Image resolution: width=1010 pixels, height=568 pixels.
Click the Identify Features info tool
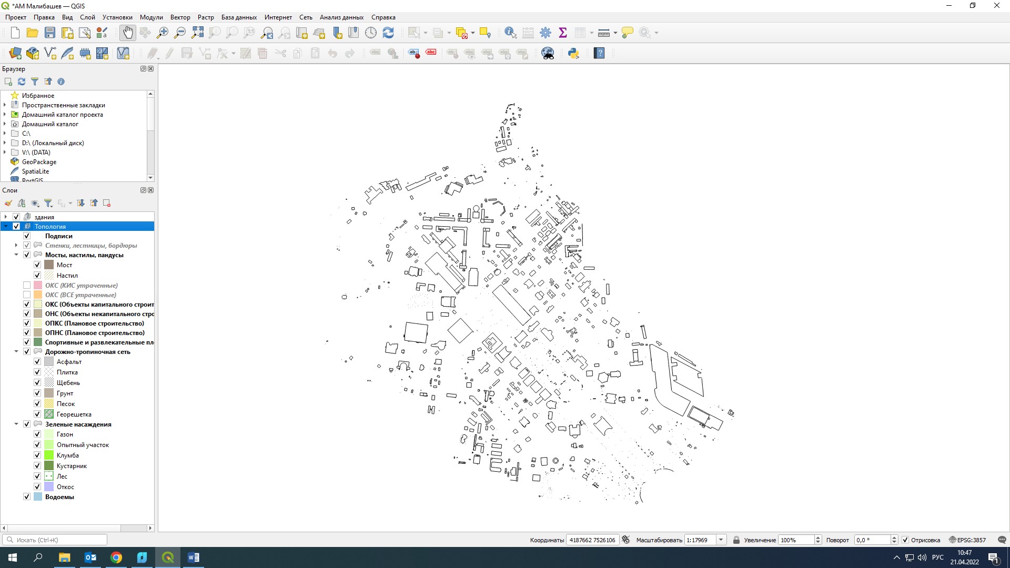click(510, 33)
